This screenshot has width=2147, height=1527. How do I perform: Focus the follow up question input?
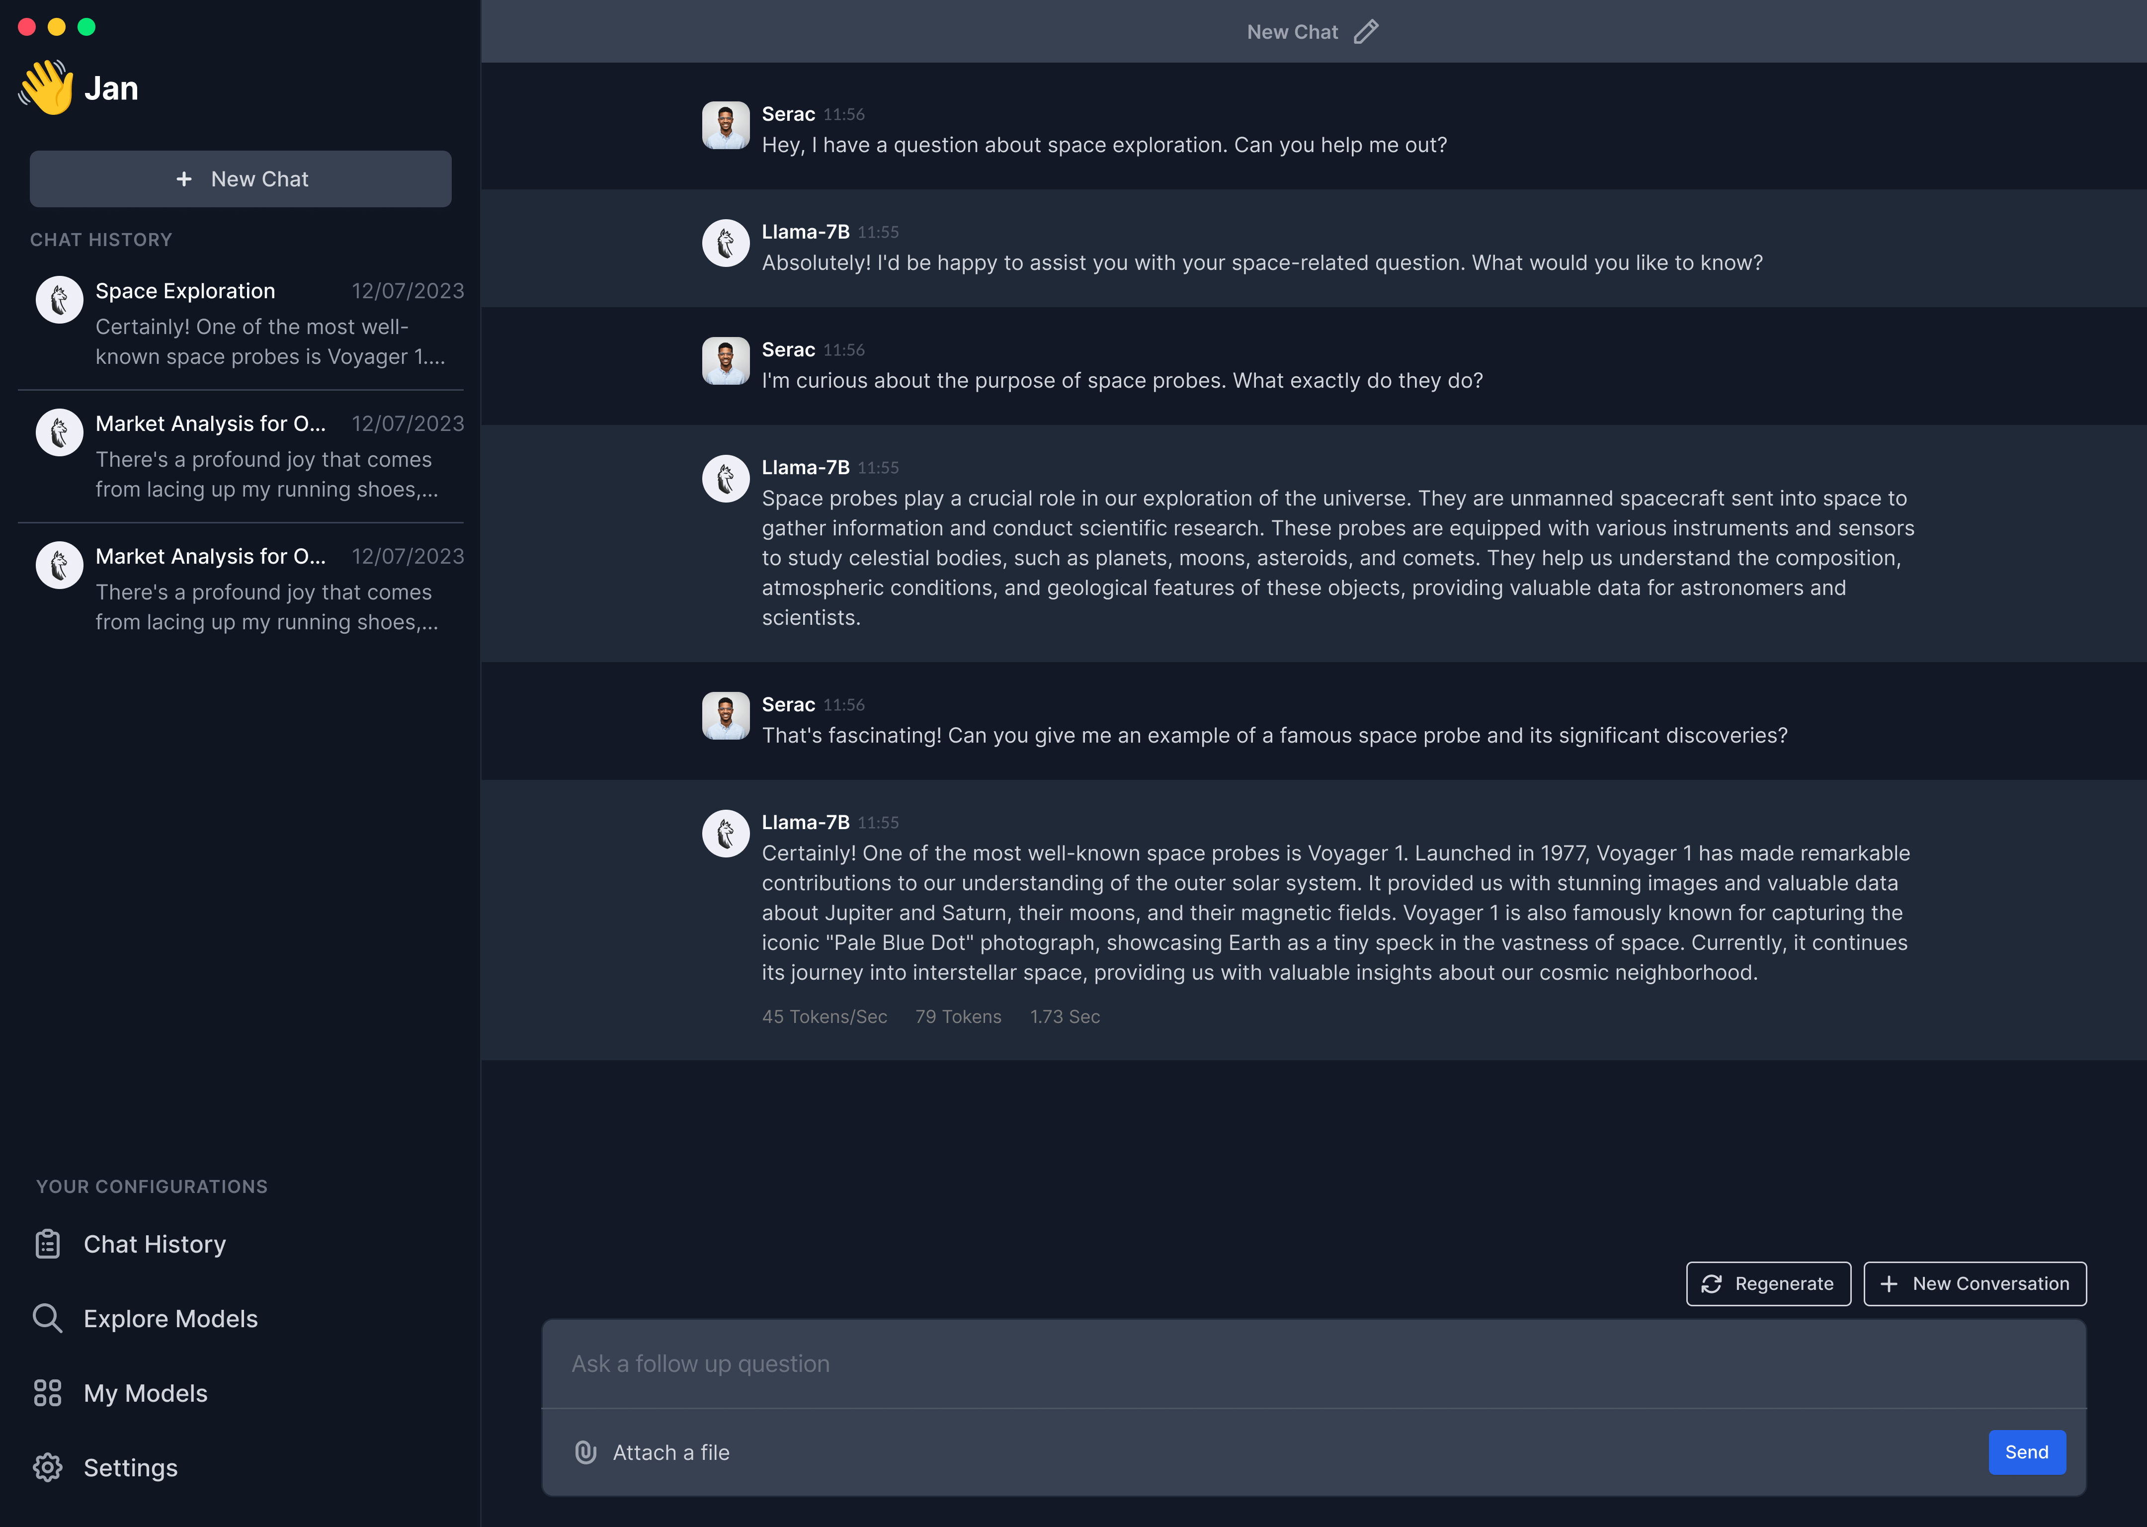tap(1313, 1363)
